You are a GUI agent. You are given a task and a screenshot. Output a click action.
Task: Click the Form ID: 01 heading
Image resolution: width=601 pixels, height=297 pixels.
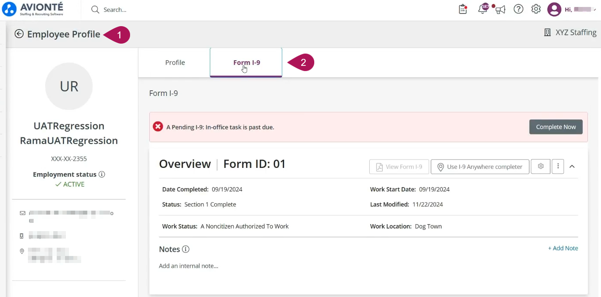click(254, 164)
